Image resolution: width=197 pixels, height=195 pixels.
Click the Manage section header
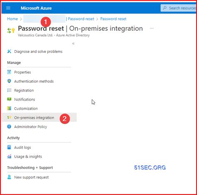pyautogui.click(x=14, y=63)
